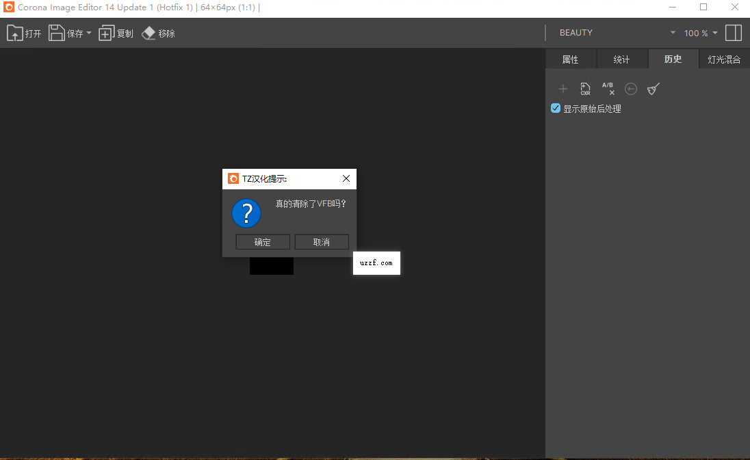Open the BEAUTY channel dropdown
Screen dimensions: 750x460
pyautogui.click(x=617, y=33)
